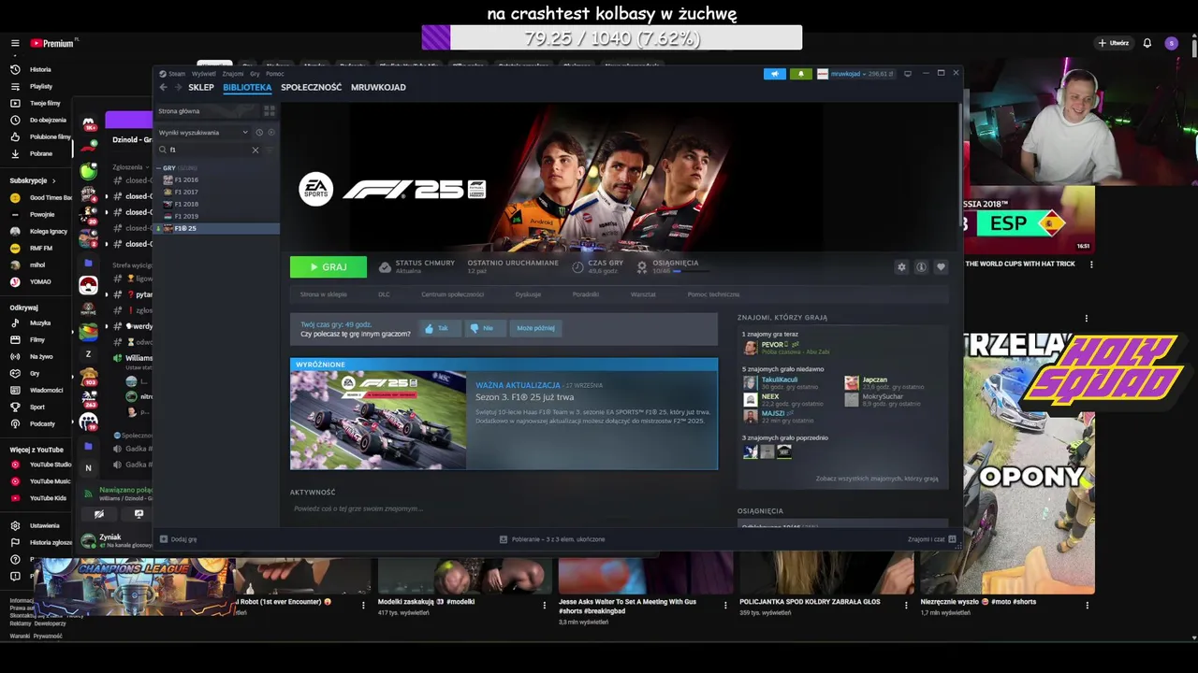Open game settings gear icon
1198x673 pixels.
tap(901, 267)
